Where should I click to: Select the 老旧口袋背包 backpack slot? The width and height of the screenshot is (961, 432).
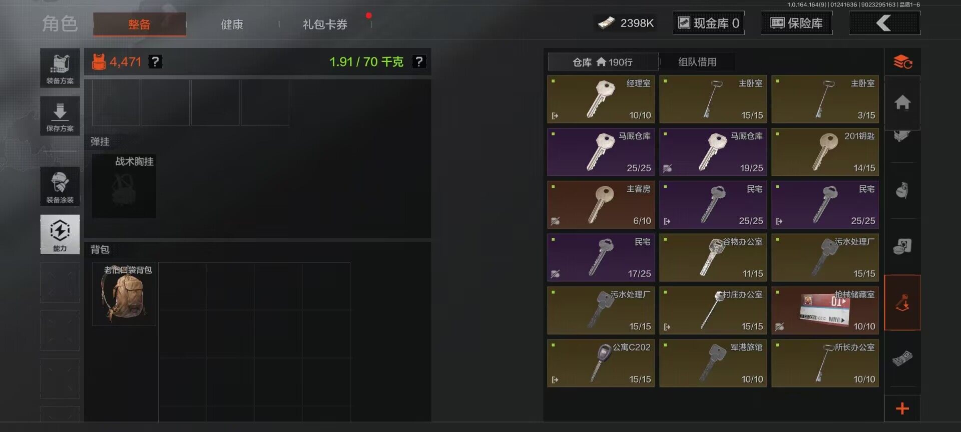[124, 294]
